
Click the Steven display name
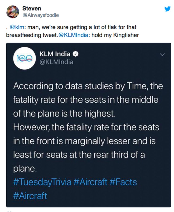click(x=32, y=8)
